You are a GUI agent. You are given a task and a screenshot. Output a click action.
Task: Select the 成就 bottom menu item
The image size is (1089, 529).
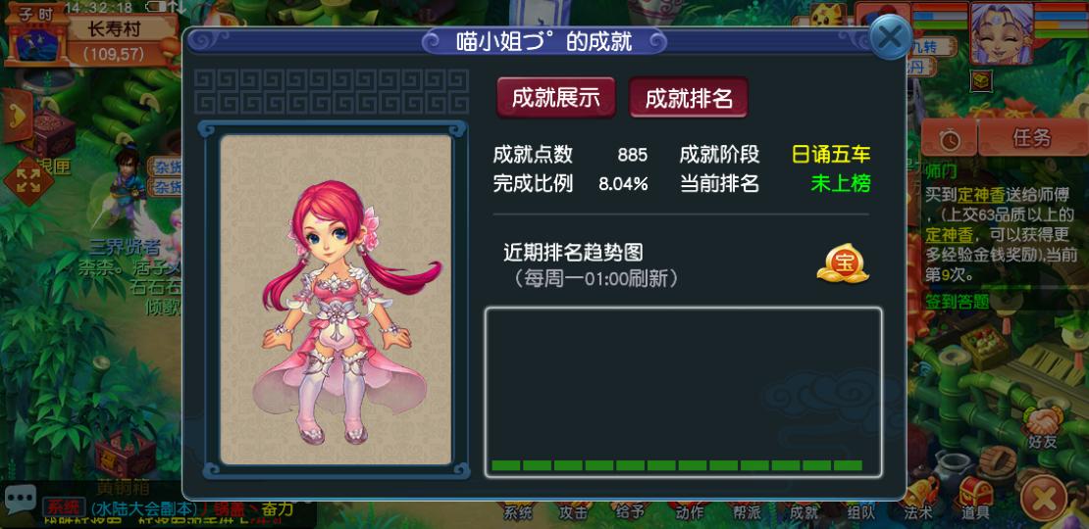click(804, 511)
